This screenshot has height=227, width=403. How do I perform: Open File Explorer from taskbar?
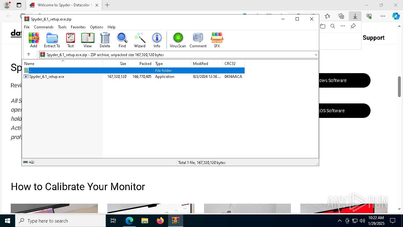click(x=145, y=221)
